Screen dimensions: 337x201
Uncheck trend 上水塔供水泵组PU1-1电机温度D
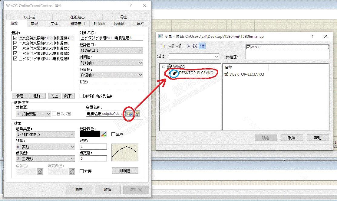[x=15, y=53]
